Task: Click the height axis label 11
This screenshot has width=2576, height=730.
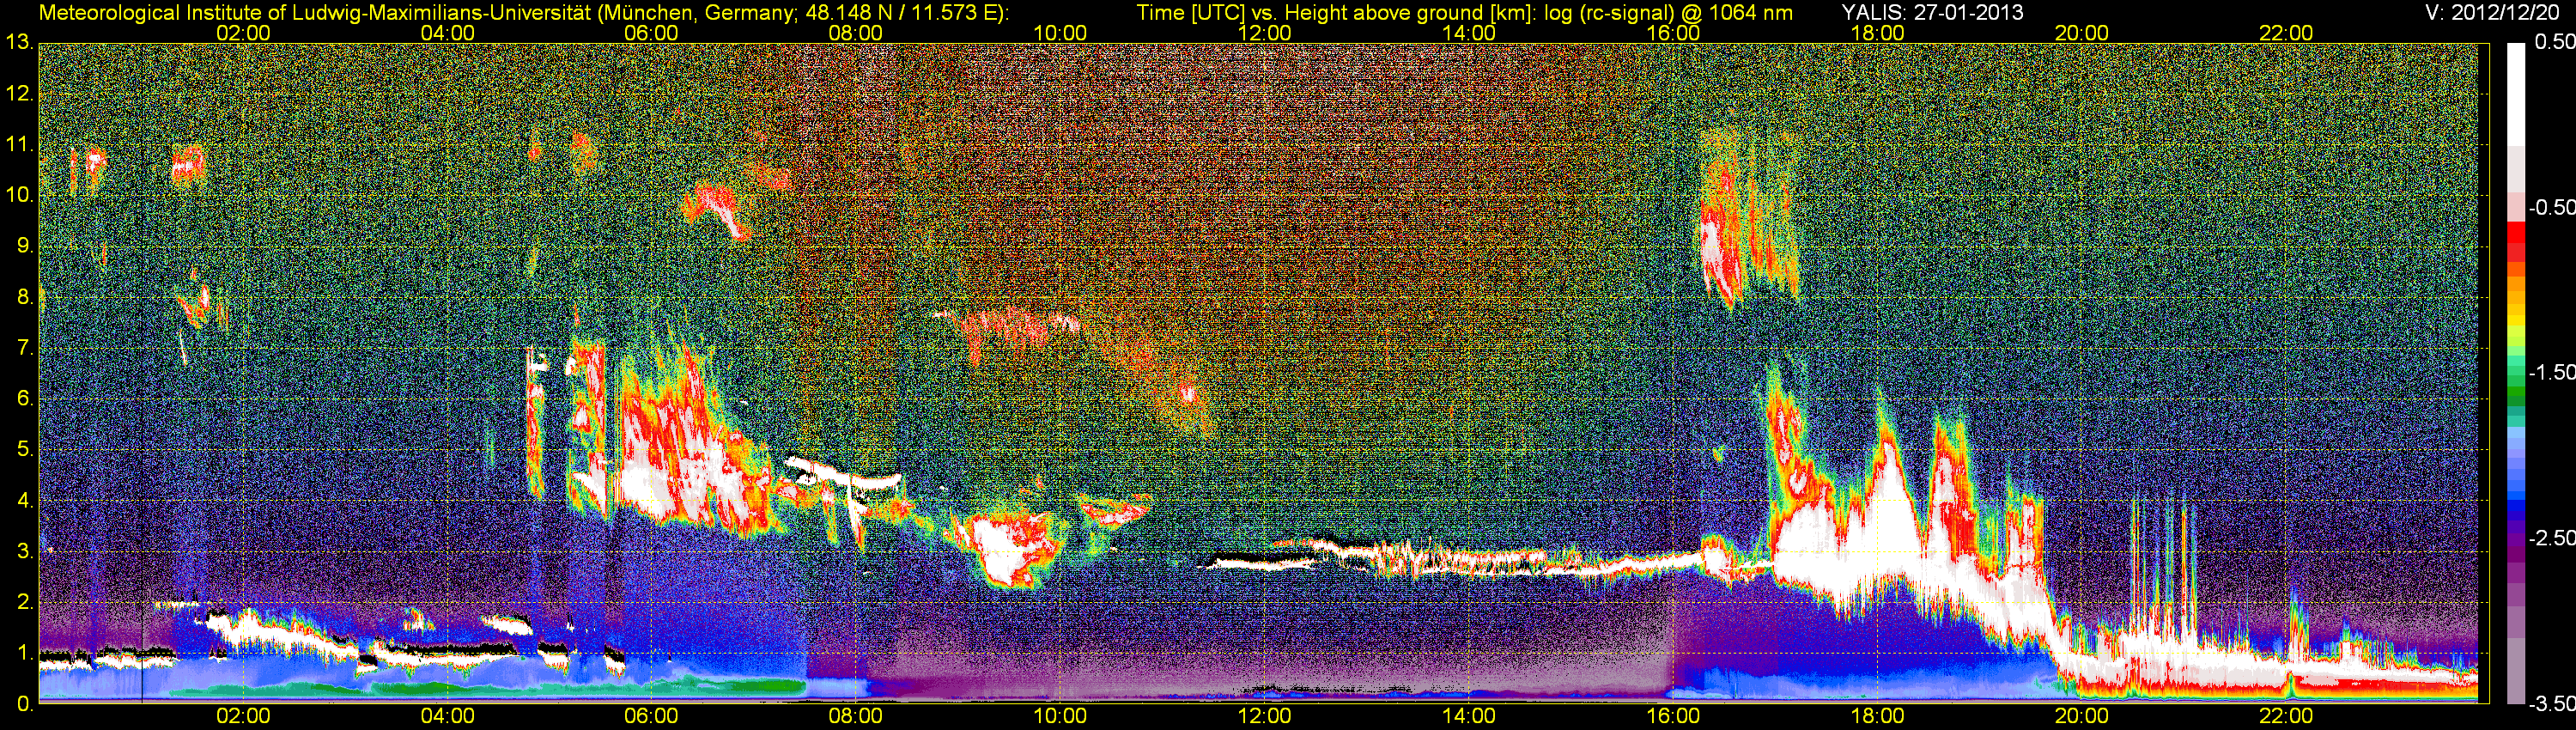Action: pos(18,144)
